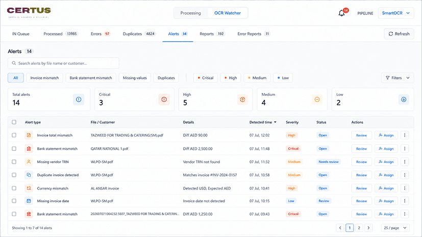The width and height of the screenshot is (422, 237).
Task: Review the Invoice total mismatch alert
Action: pyautogui.click(x=361, y=135)
